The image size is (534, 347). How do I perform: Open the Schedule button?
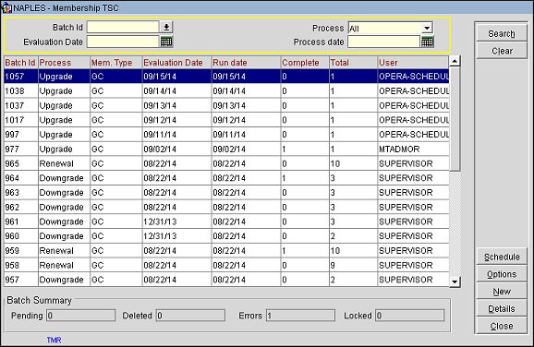coord(502,257)
